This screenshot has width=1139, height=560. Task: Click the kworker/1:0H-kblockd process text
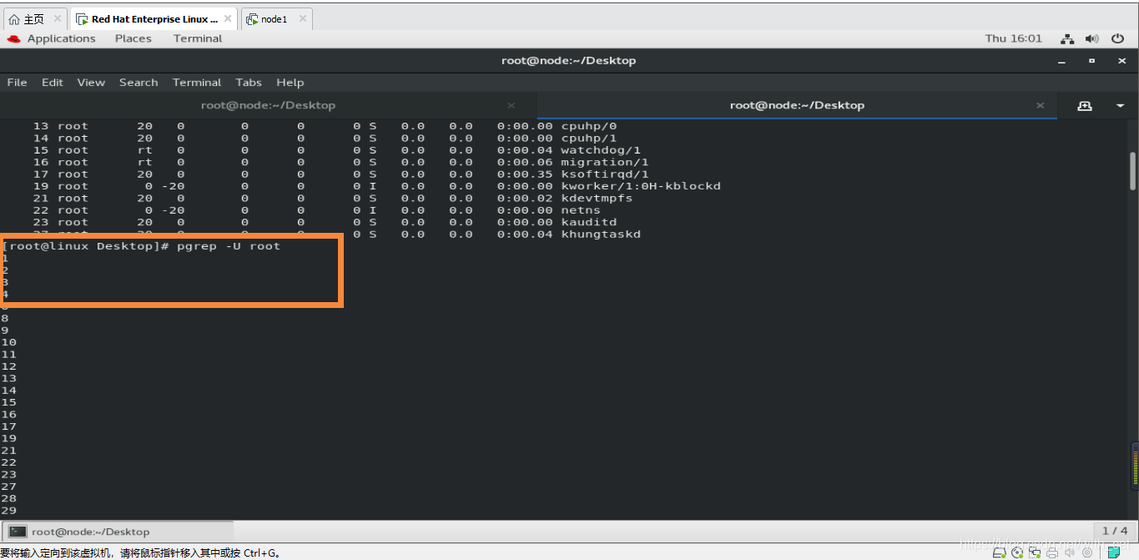640,186
